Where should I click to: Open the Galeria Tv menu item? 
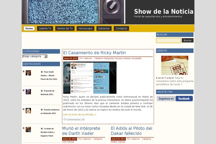(x=45, y=28)
